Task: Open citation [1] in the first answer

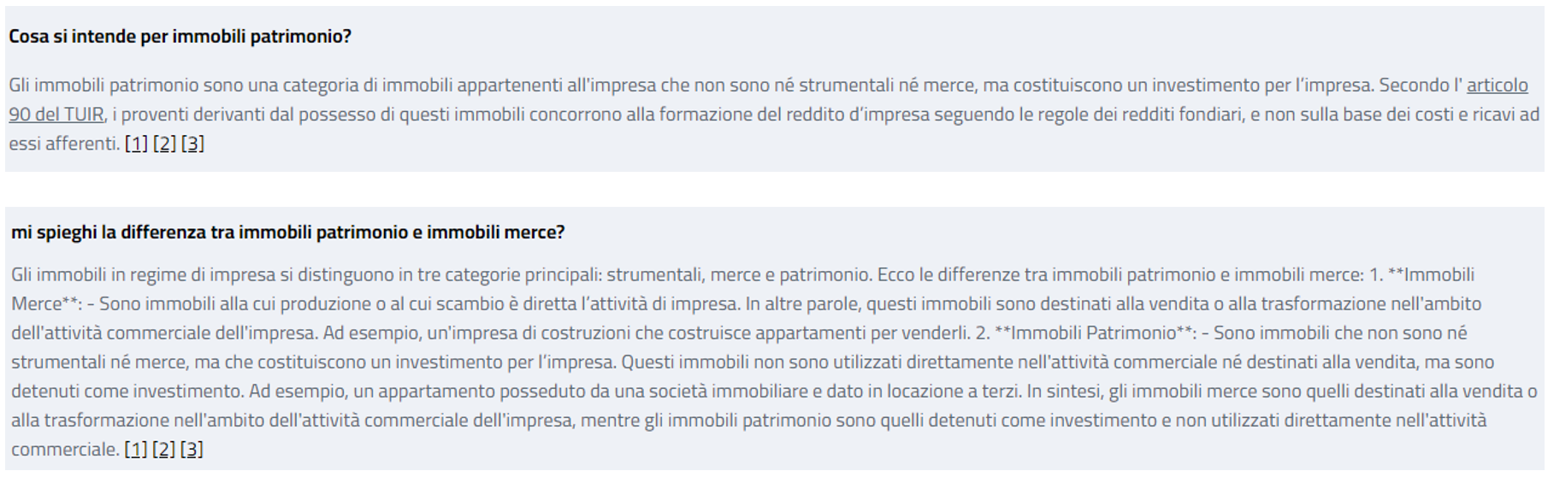Action: (x=136, y=144)
